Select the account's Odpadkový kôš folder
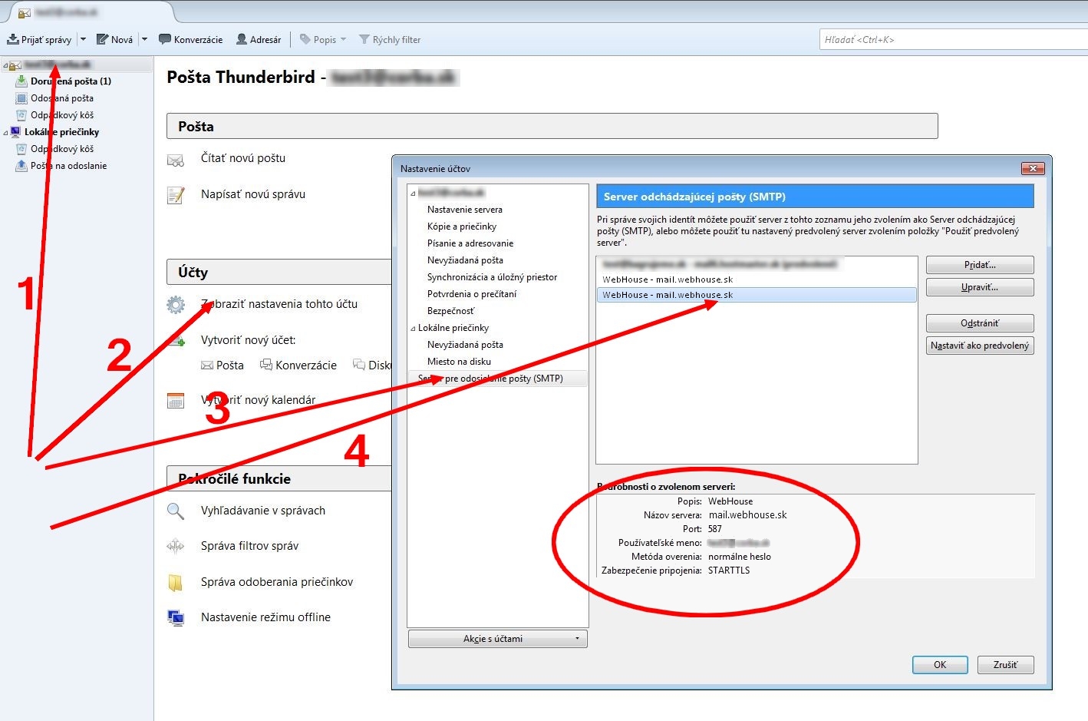The width and height of the screenshot is (1088, 721). click(61, 114)
